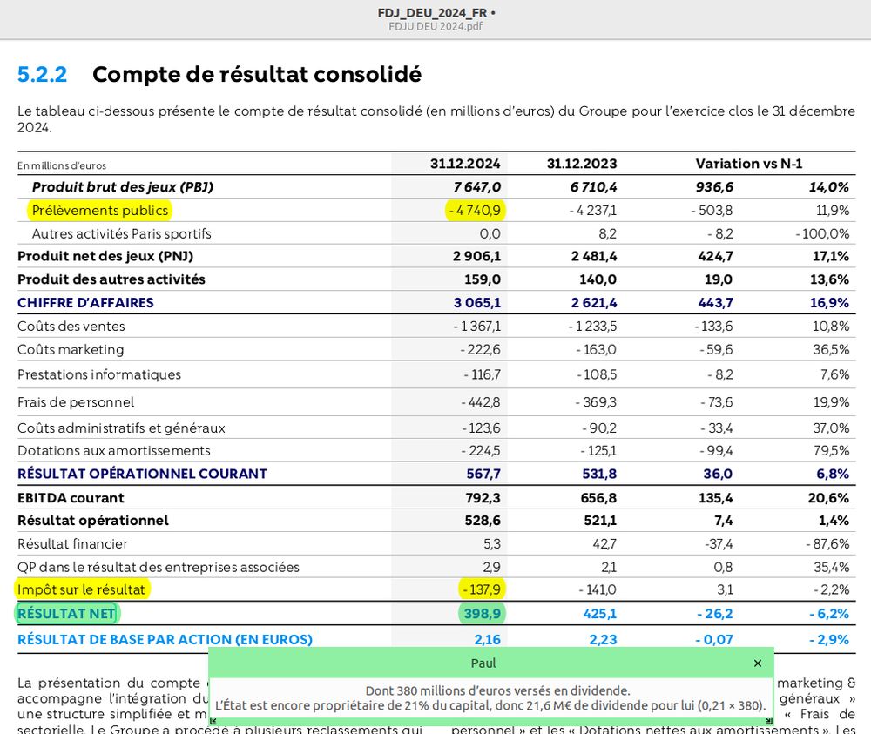
Task: Click the PBJ variation value '936,6'
Action: click(x=714, y=187)
